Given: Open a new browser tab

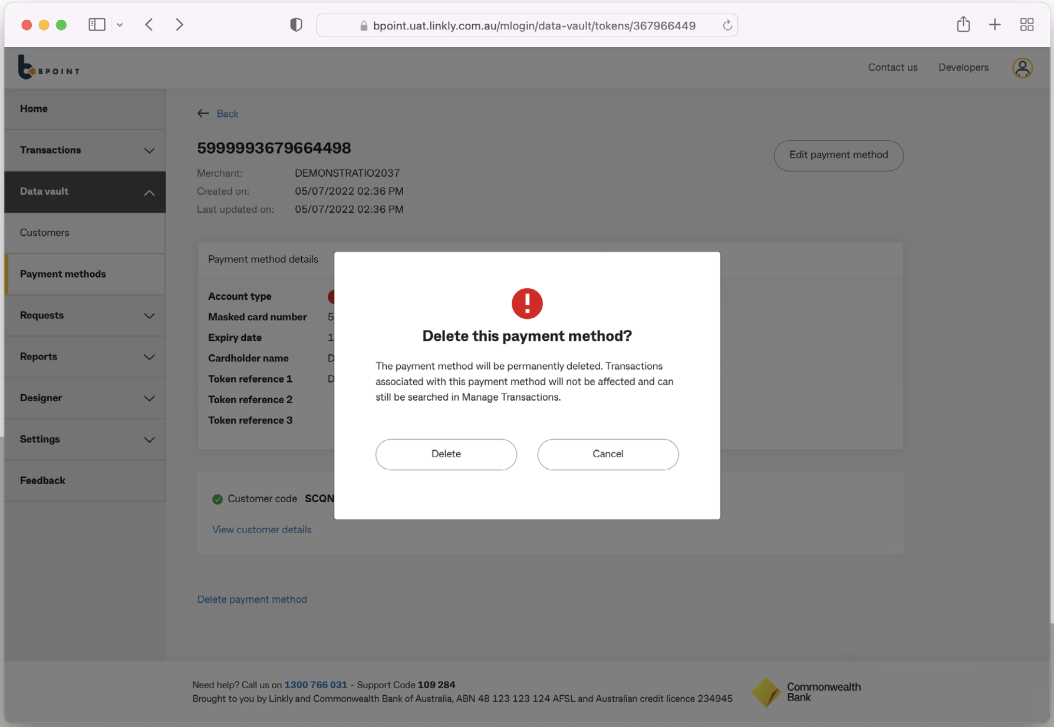Looking at the screenshot, I should (x=994, y=24).
